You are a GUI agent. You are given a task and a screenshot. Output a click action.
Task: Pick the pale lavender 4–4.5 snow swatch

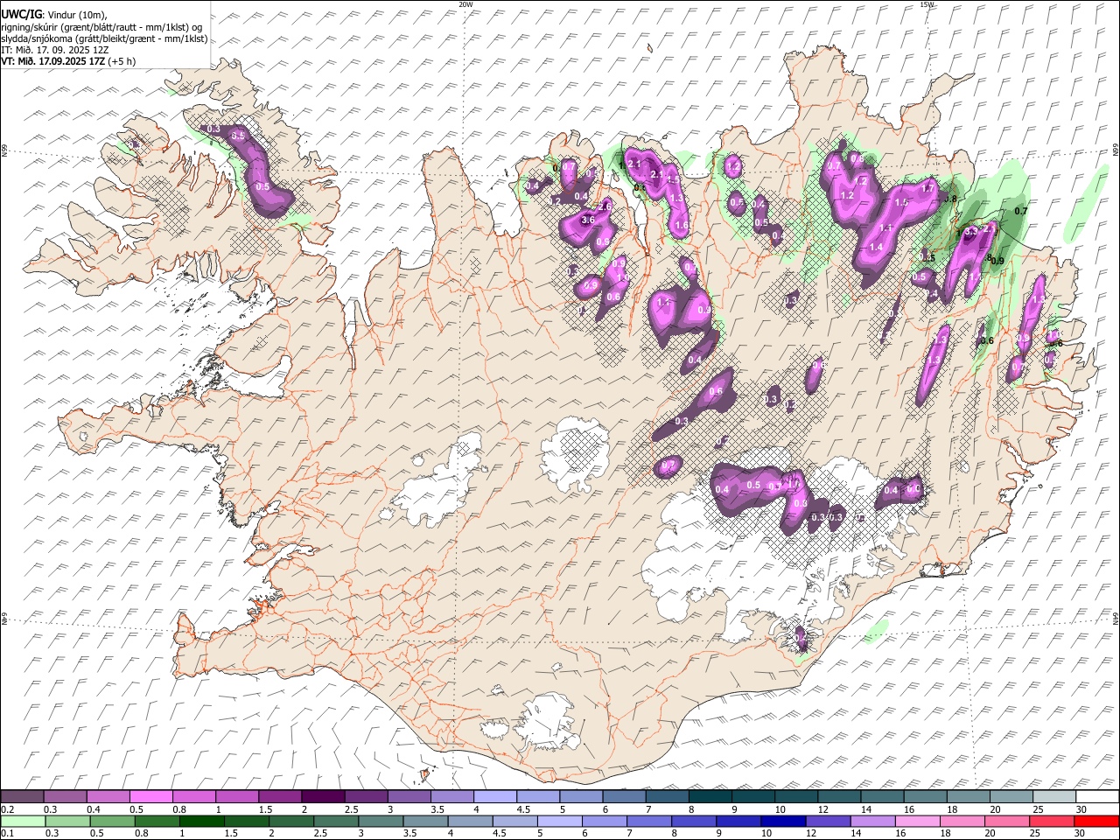(494, 797)
